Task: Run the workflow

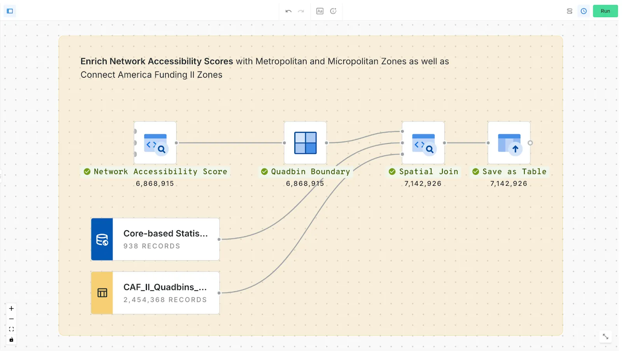Action: tap(605, 11)
